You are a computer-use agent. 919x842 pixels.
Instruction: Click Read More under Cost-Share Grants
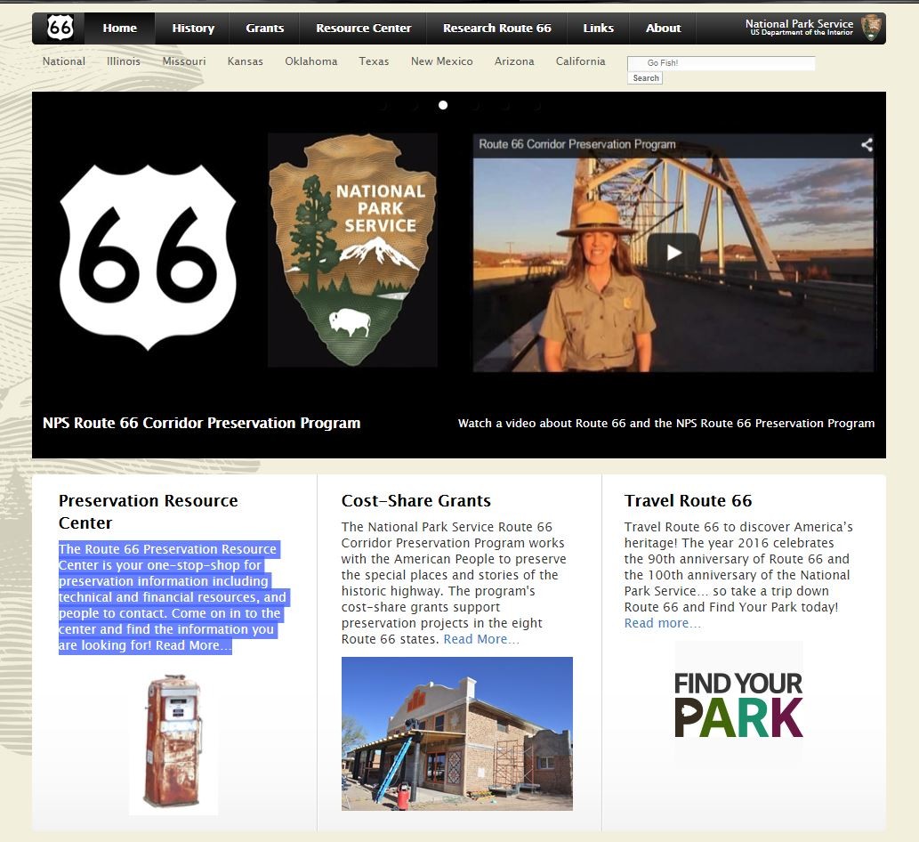(x=481, y=639)
